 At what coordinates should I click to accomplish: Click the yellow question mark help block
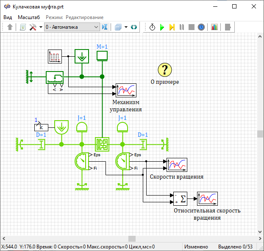pyautogui.click(x=165, y=70)
